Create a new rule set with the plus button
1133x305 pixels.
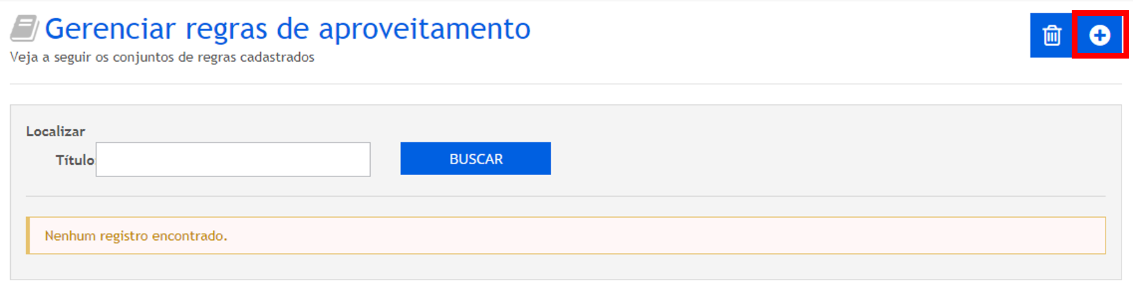point(1099,35)
